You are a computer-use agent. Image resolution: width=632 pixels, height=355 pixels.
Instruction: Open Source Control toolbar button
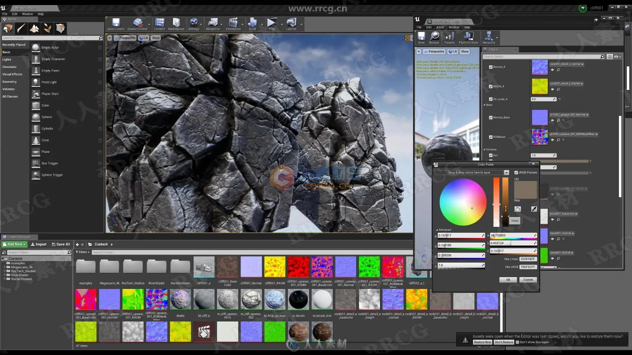(x=137, y=24)
